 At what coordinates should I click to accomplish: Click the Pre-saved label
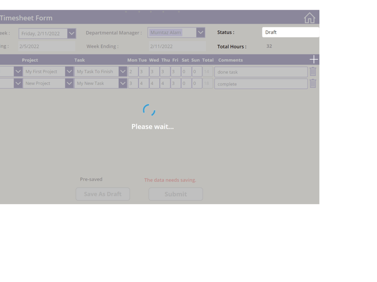coord(91,179)
